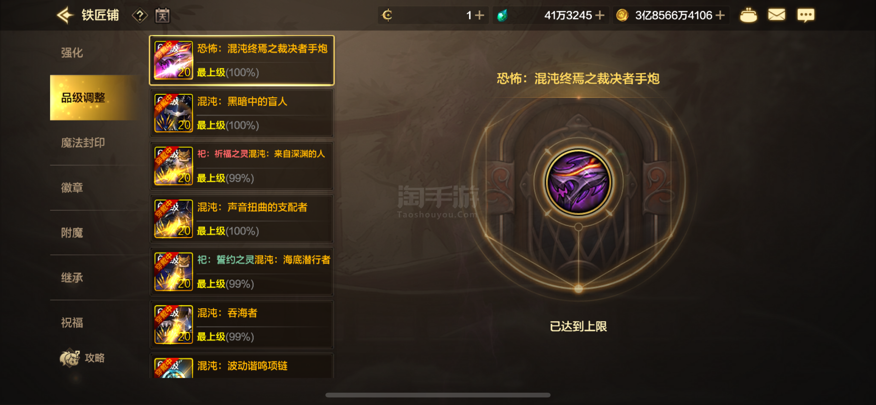Image resolution: width=876 pixels, height=405 pixels.
Task: Select the 徽章 menu item
Action: 72,188
